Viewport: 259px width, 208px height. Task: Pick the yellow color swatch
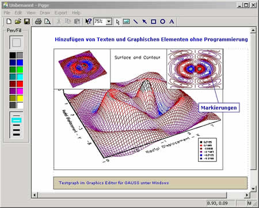click(20, 99)
